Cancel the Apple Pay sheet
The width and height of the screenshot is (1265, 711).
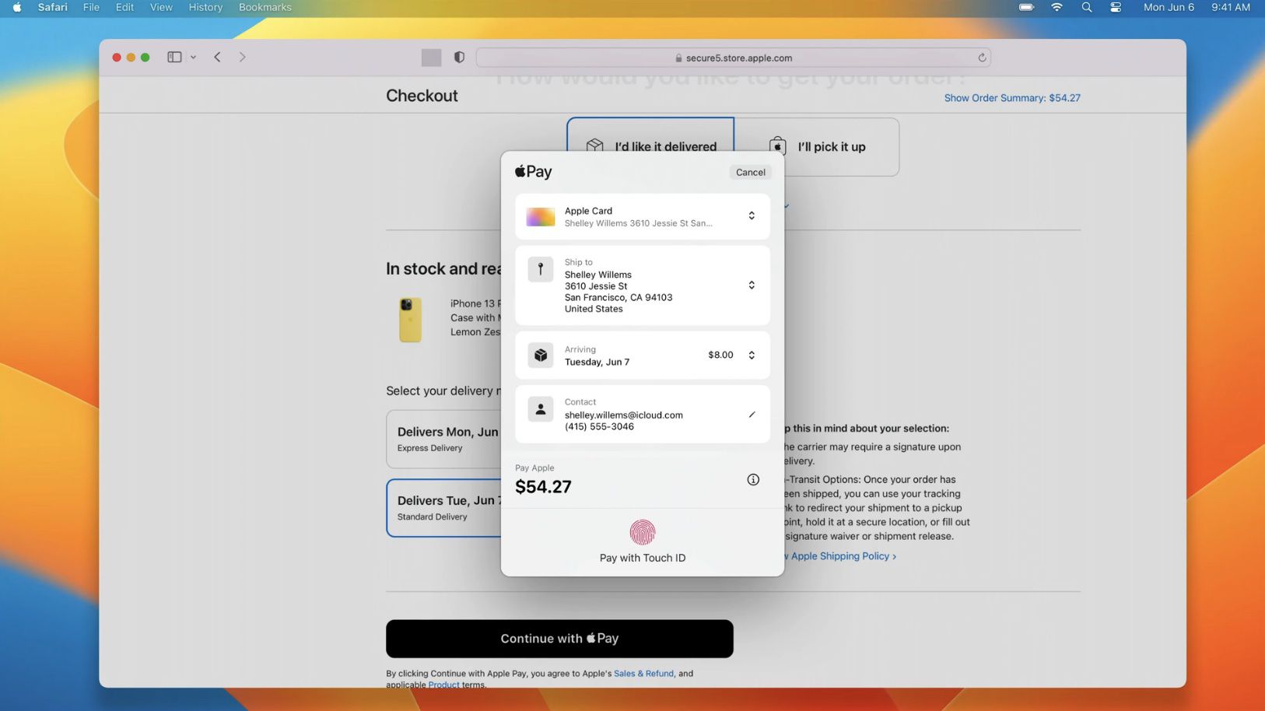pos(751,172)
